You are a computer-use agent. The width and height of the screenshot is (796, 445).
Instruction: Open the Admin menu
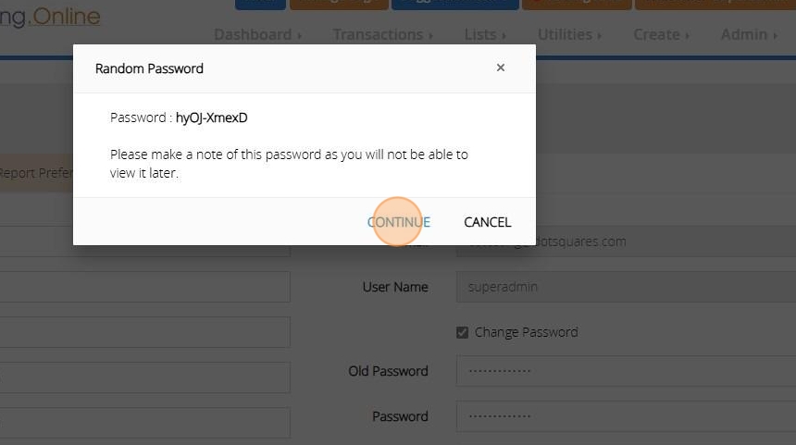749,34
